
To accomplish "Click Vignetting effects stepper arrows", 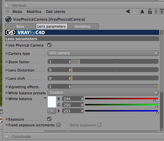I will (70, 87).
